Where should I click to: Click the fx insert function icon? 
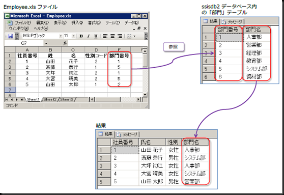point(65,43)
